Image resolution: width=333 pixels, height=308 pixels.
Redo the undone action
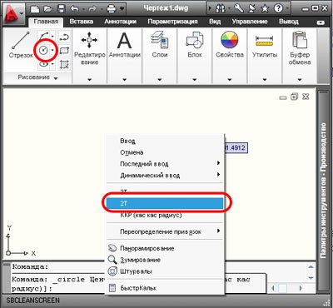point(92,9)
